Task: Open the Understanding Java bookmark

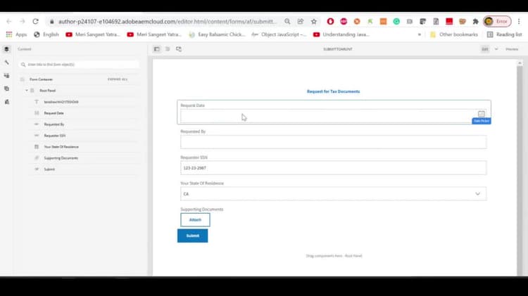Action: pyautogui.click(x=341, y=34)
